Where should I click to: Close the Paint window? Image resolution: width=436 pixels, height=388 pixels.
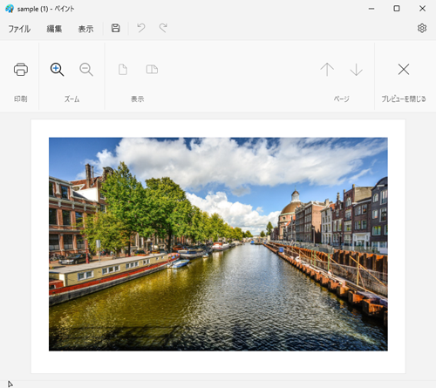422,9
